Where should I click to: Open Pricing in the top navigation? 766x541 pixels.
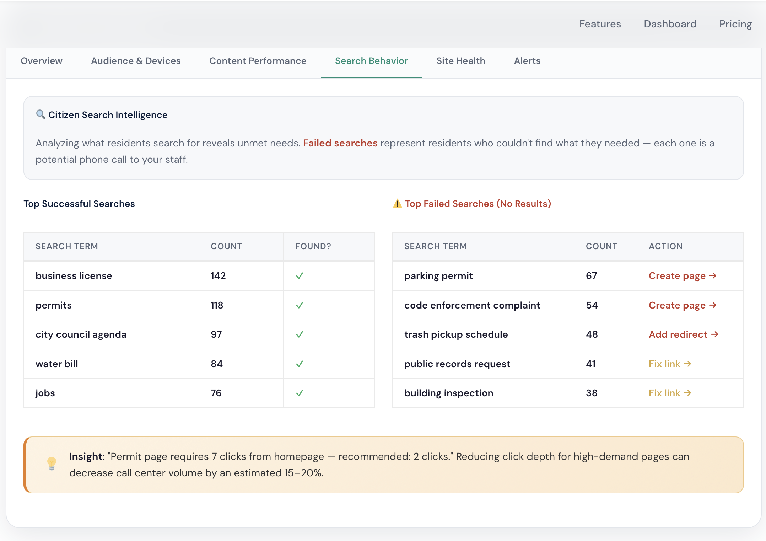tap(735, 24)
